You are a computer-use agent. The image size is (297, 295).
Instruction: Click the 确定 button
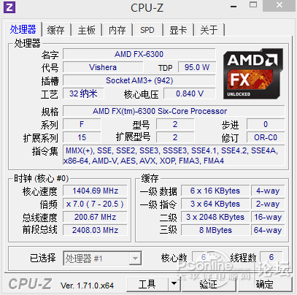[265, 284]
